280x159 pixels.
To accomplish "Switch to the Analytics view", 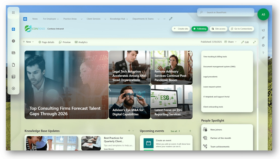I will pyautogui.click(x=81, y=42).
